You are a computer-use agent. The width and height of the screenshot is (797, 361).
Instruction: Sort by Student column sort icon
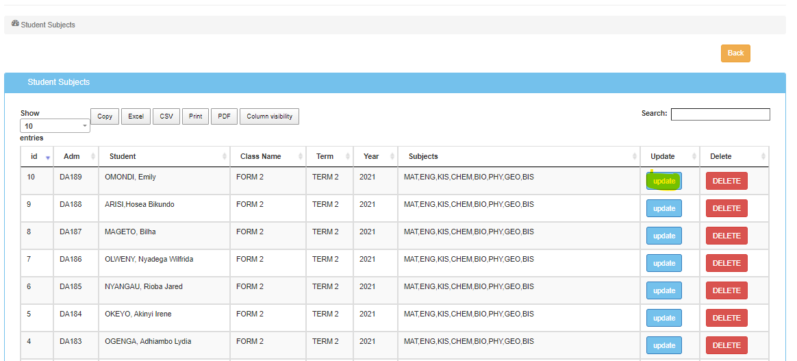click(225, 157)
